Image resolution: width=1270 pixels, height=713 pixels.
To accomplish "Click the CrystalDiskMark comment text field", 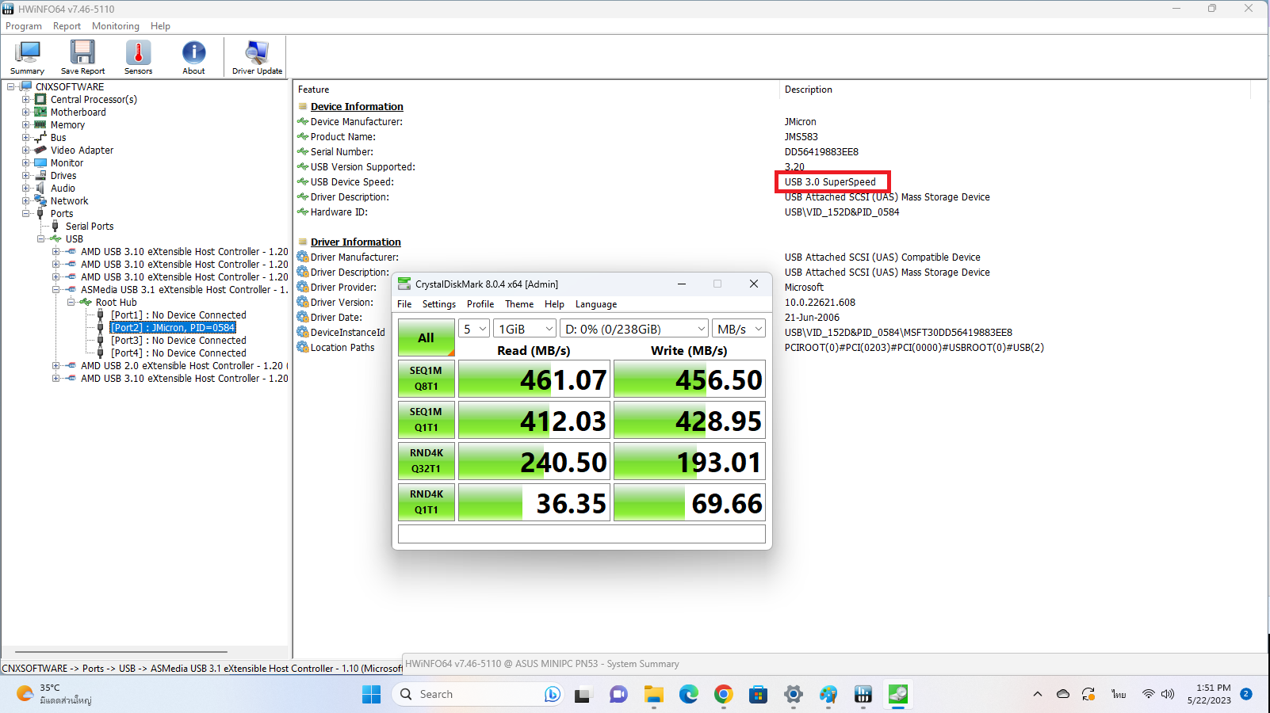I will (x=582, y=534).
